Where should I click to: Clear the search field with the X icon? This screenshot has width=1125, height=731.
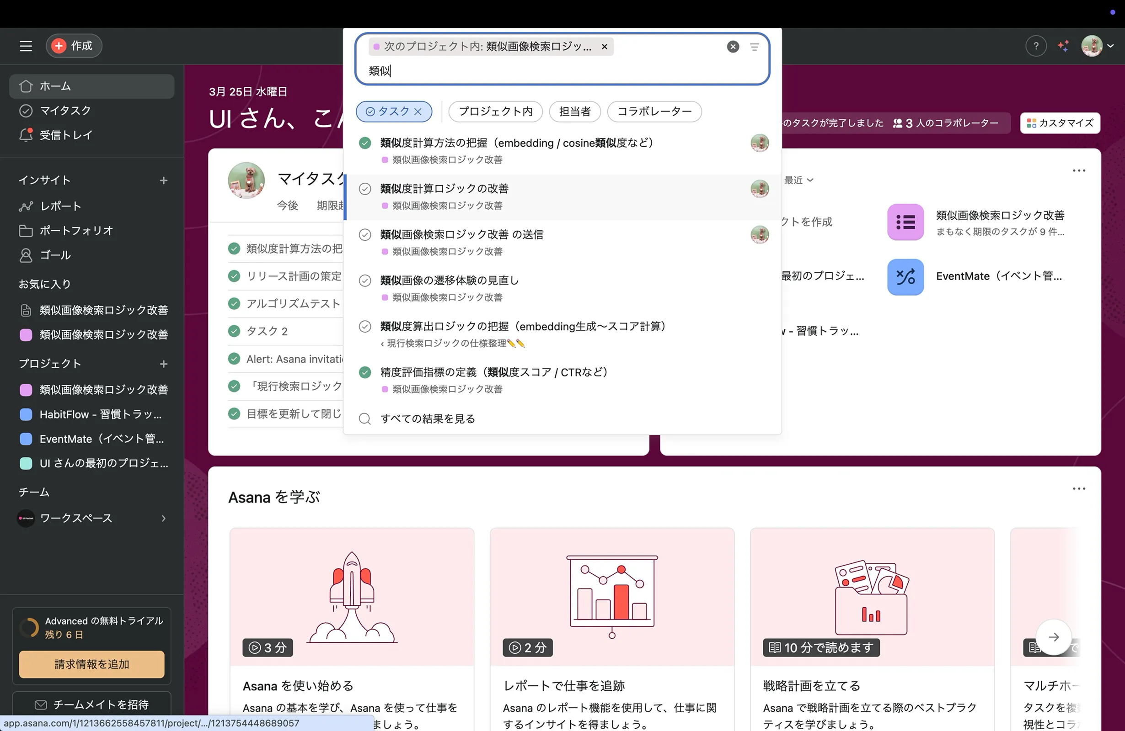733,47
